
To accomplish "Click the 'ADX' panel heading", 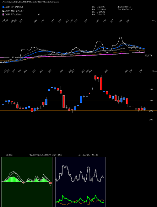I will pyautogui.click(x=60, y=155).
